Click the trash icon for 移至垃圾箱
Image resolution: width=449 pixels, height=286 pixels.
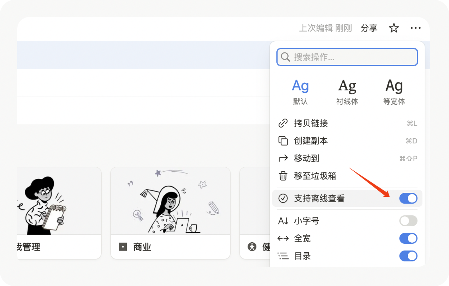pos(283,176)
